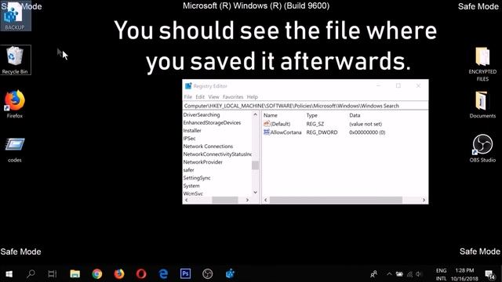Launch OBS Studio from desktop shortcut
This screenshot has height=282, width=502.
point(482,148)
